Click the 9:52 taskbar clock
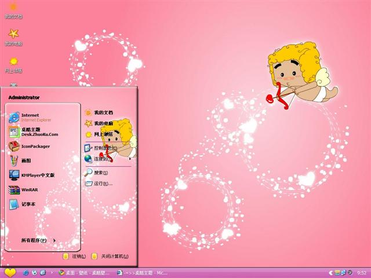The height and width of the screenshot is (278, 371). pyautogui.click(x=362, y=273)
